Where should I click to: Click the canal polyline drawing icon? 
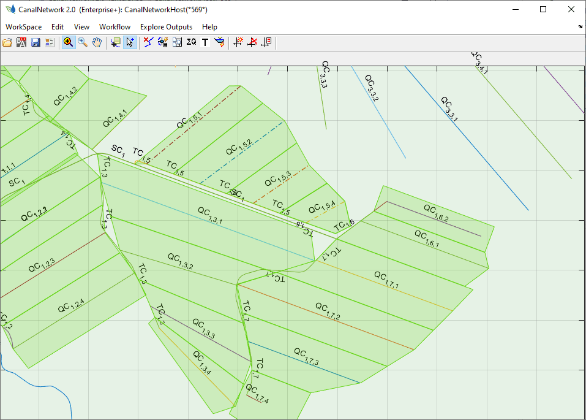tap(148, 42)
